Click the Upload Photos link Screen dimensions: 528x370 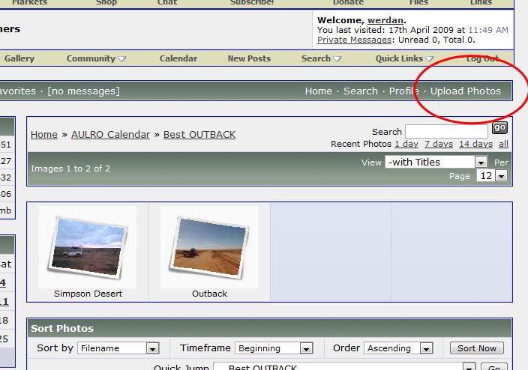coord(465,91)
